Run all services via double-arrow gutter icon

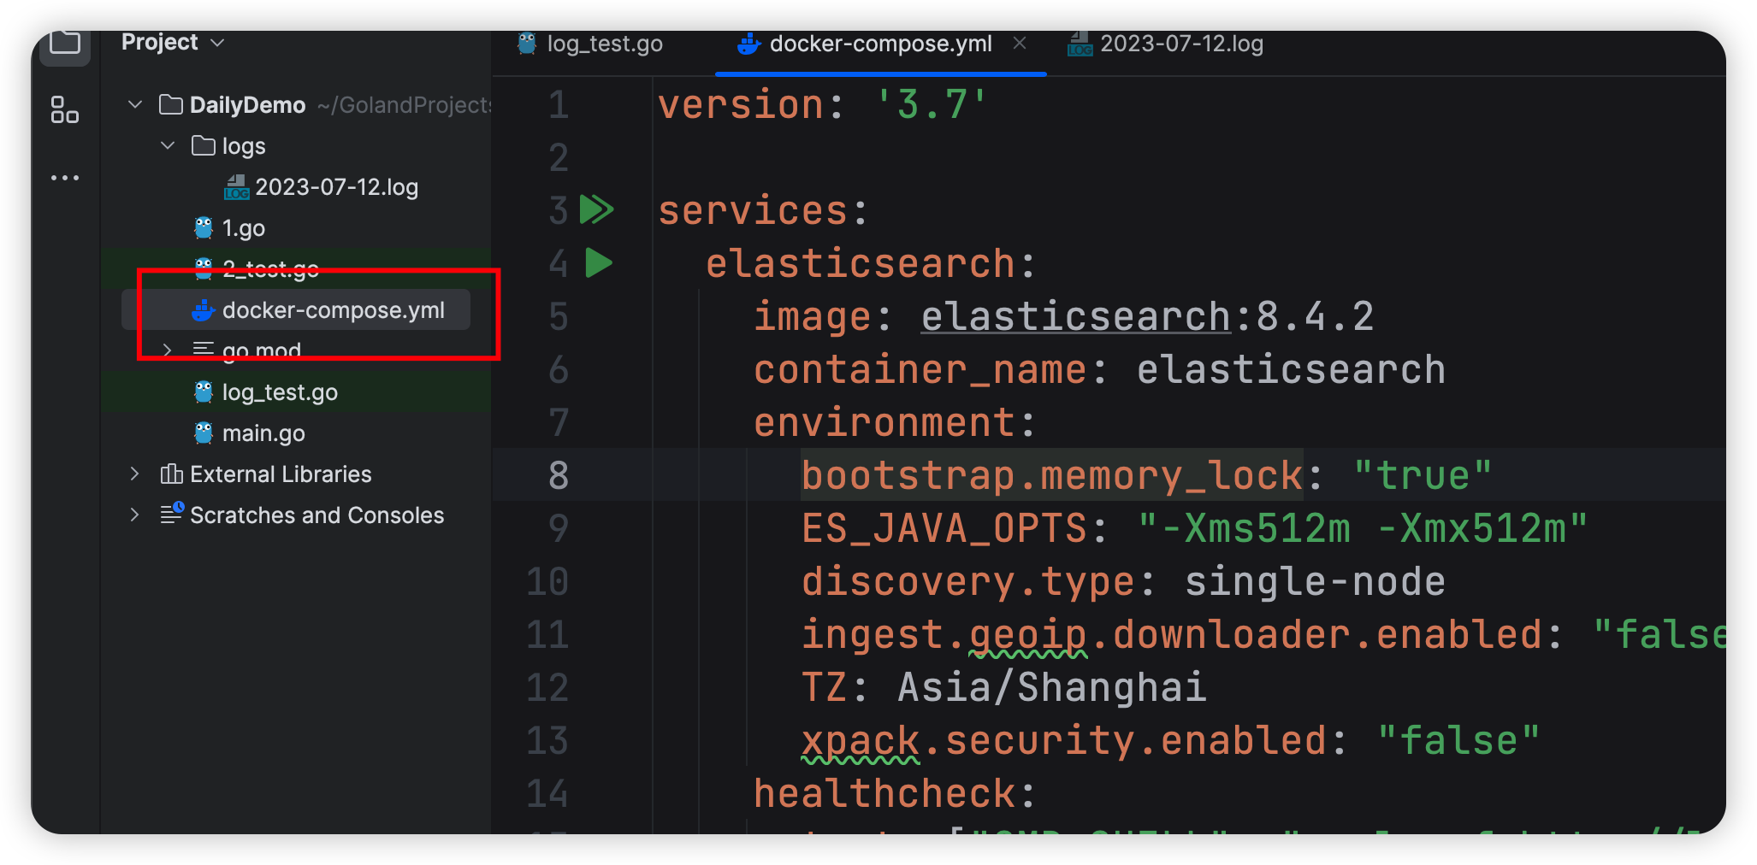(598, 208)
